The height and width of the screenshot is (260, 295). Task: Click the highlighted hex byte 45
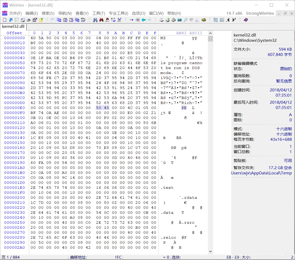pos(106,108)
